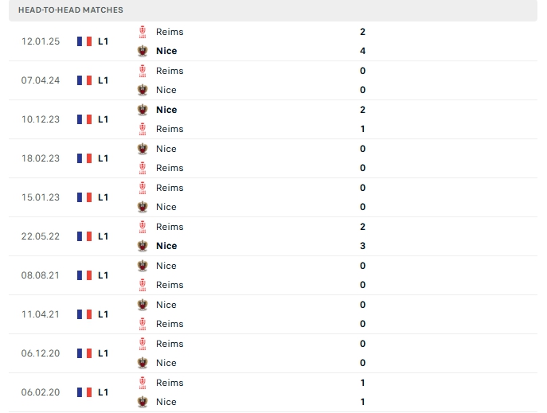
Task: Click French flag icon beside 06.12.20
Action: click(x=84, y=353)
